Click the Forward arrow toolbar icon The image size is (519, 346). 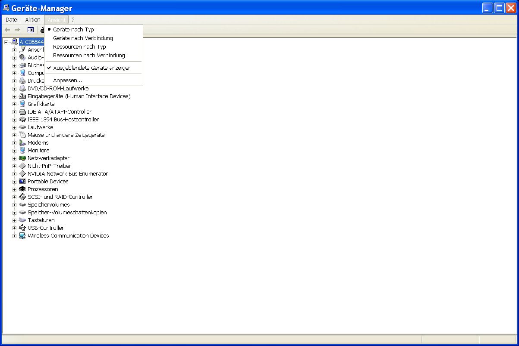17,30
